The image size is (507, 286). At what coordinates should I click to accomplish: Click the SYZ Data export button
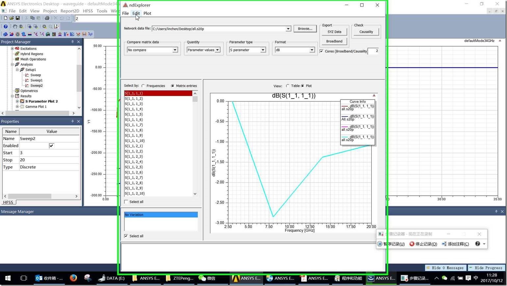coord(334,32)
